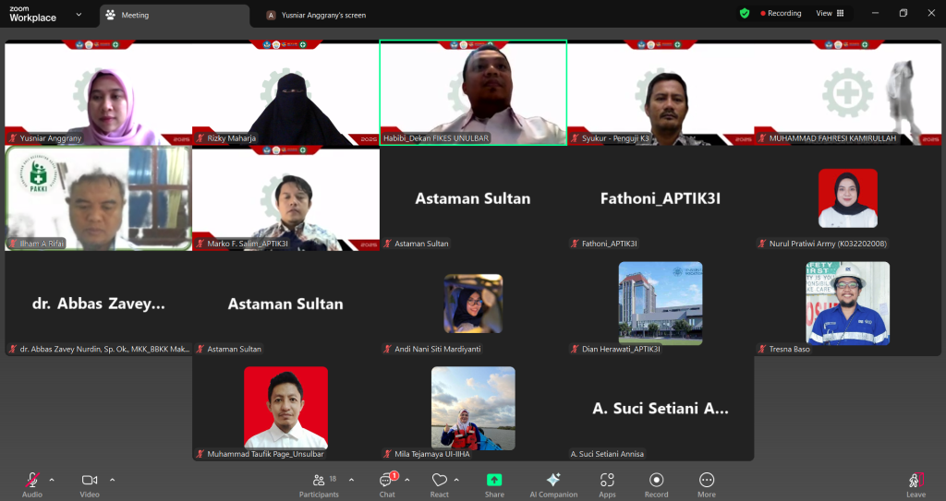946x501 pixels.
Task: Open the More options icon
Action: click(x=707, y=481)
